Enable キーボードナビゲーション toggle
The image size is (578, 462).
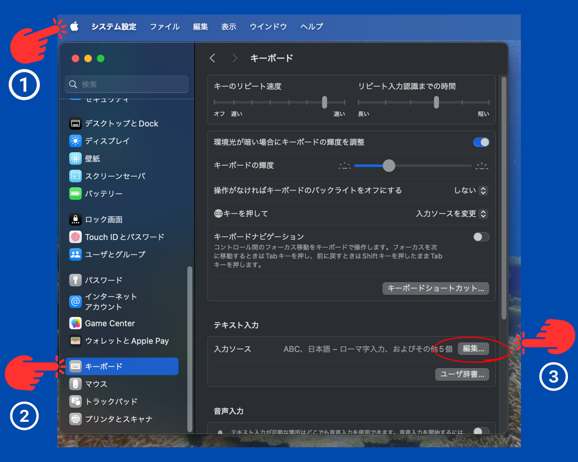tap(481, 237)
